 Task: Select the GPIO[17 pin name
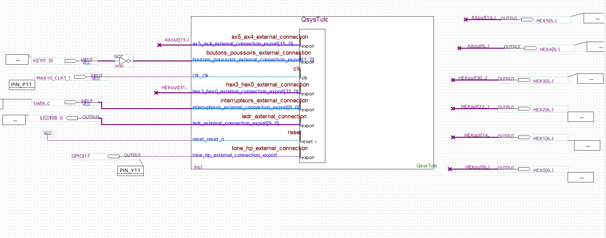pyautogui.click(x=81, y=156)
